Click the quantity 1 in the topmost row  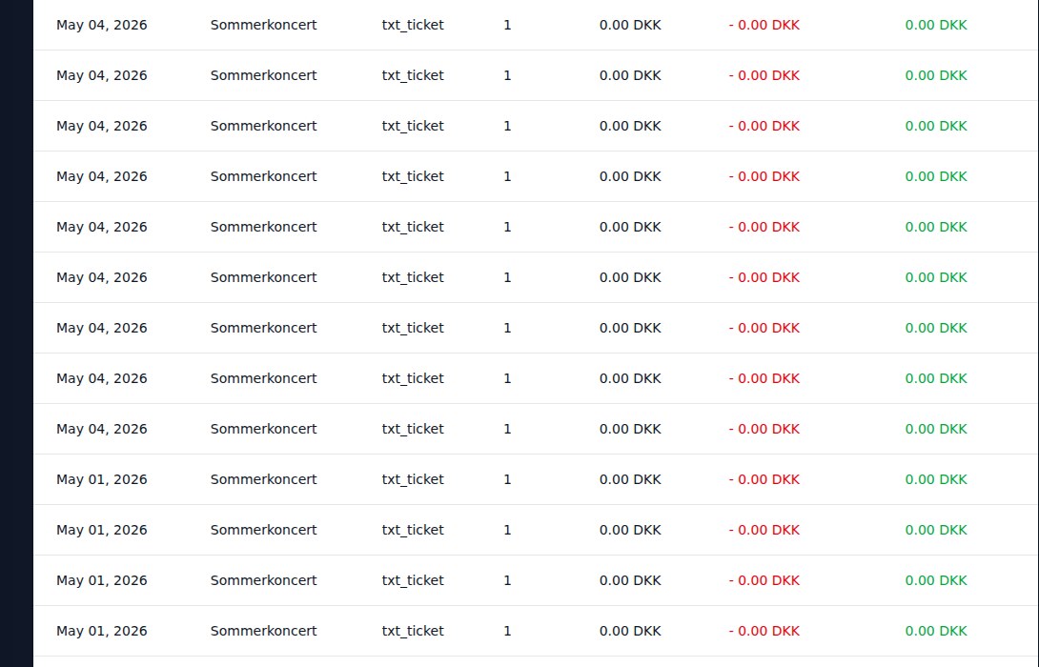507,25
